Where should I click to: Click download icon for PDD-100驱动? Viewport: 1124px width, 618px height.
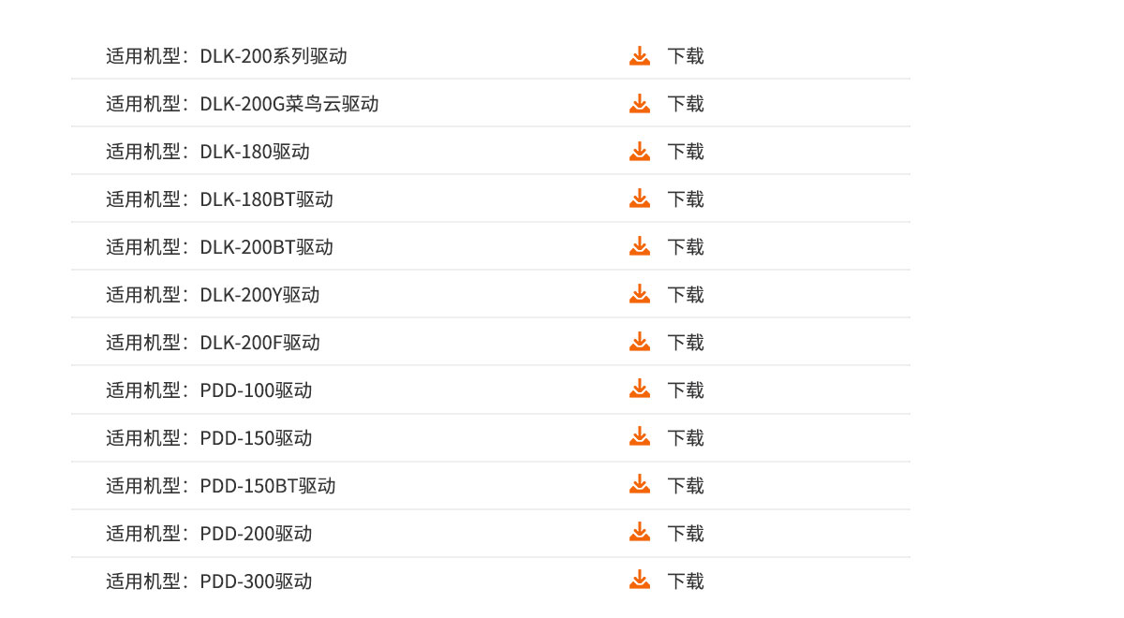[x=640, y=390]
